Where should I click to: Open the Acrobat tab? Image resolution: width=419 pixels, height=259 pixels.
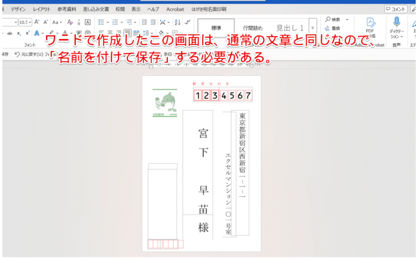tap(175, 9)
